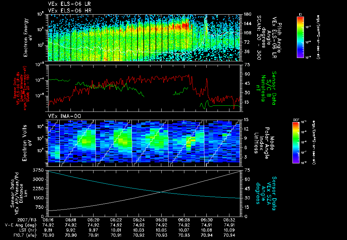This screenshot has width=347, height=240.
Task: Click the 'Electron Volts eV' axis label
Action: pos(27,143)
